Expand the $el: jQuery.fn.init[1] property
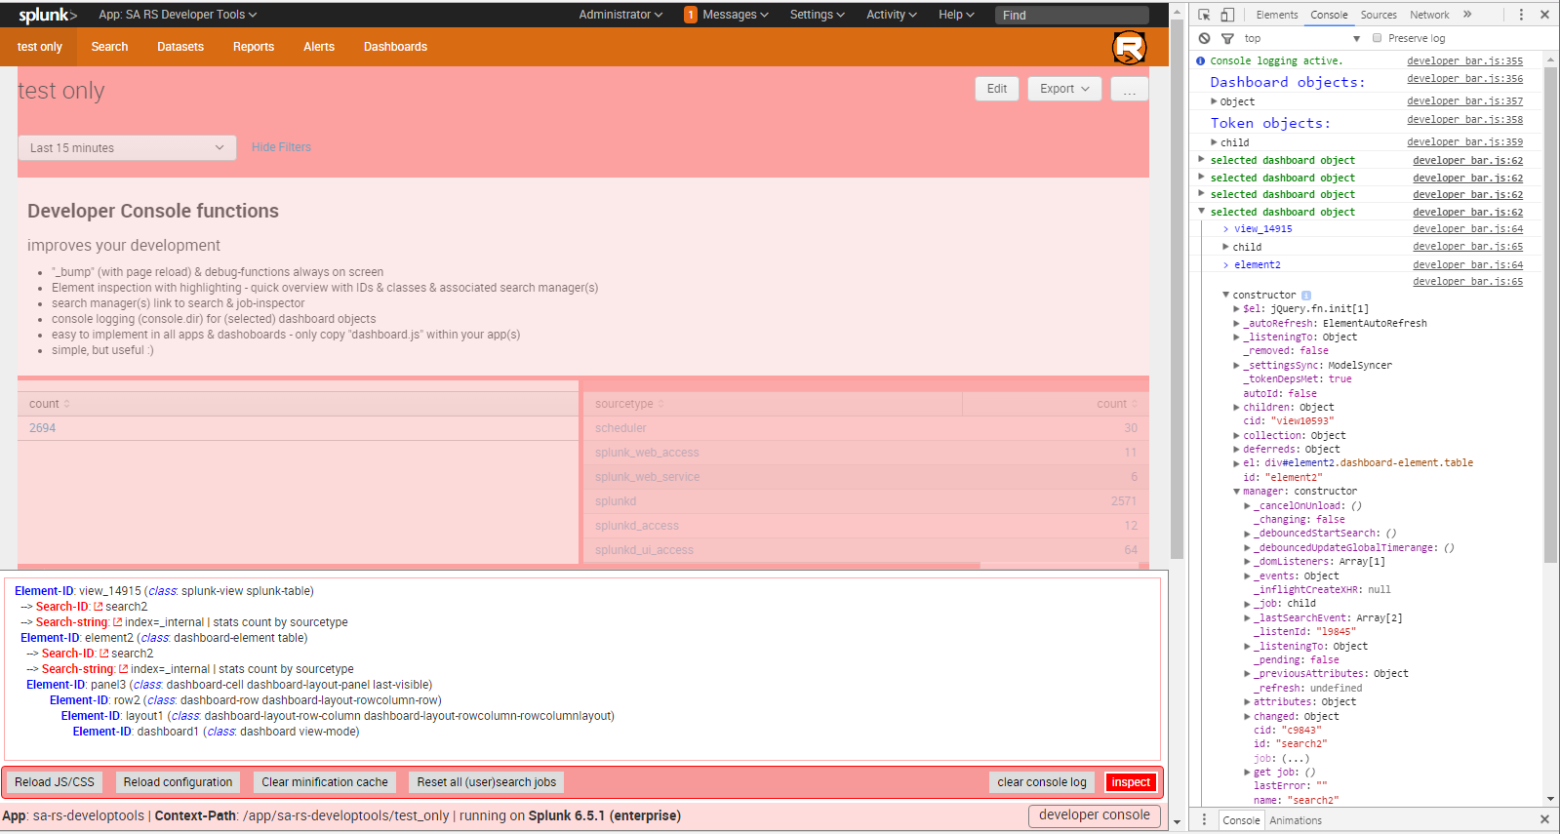The width and height of the screenshot is (1560, 834). point(1236,308)
